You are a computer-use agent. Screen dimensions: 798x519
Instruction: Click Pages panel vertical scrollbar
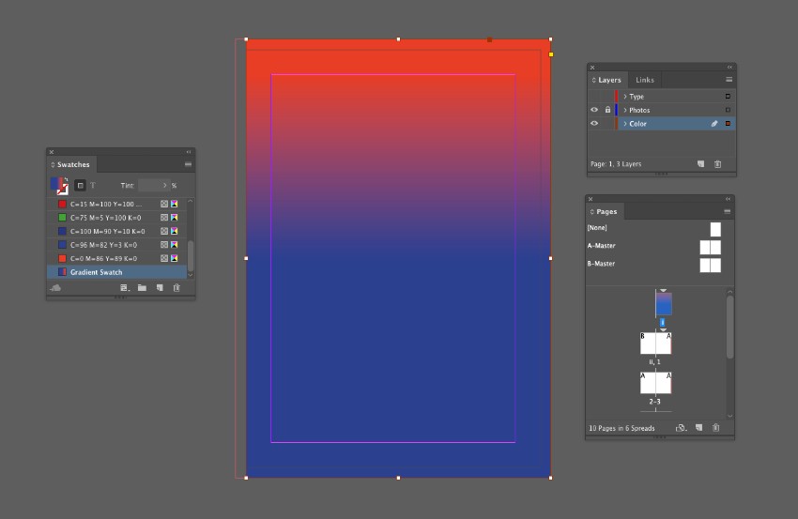coord(729,328)
